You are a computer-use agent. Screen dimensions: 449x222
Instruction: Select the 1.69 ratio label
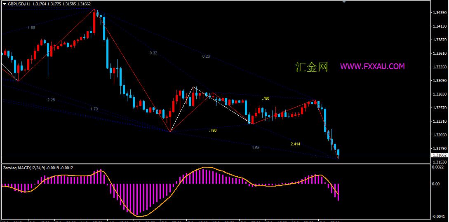pyautogui.click(x=256, y=147)
